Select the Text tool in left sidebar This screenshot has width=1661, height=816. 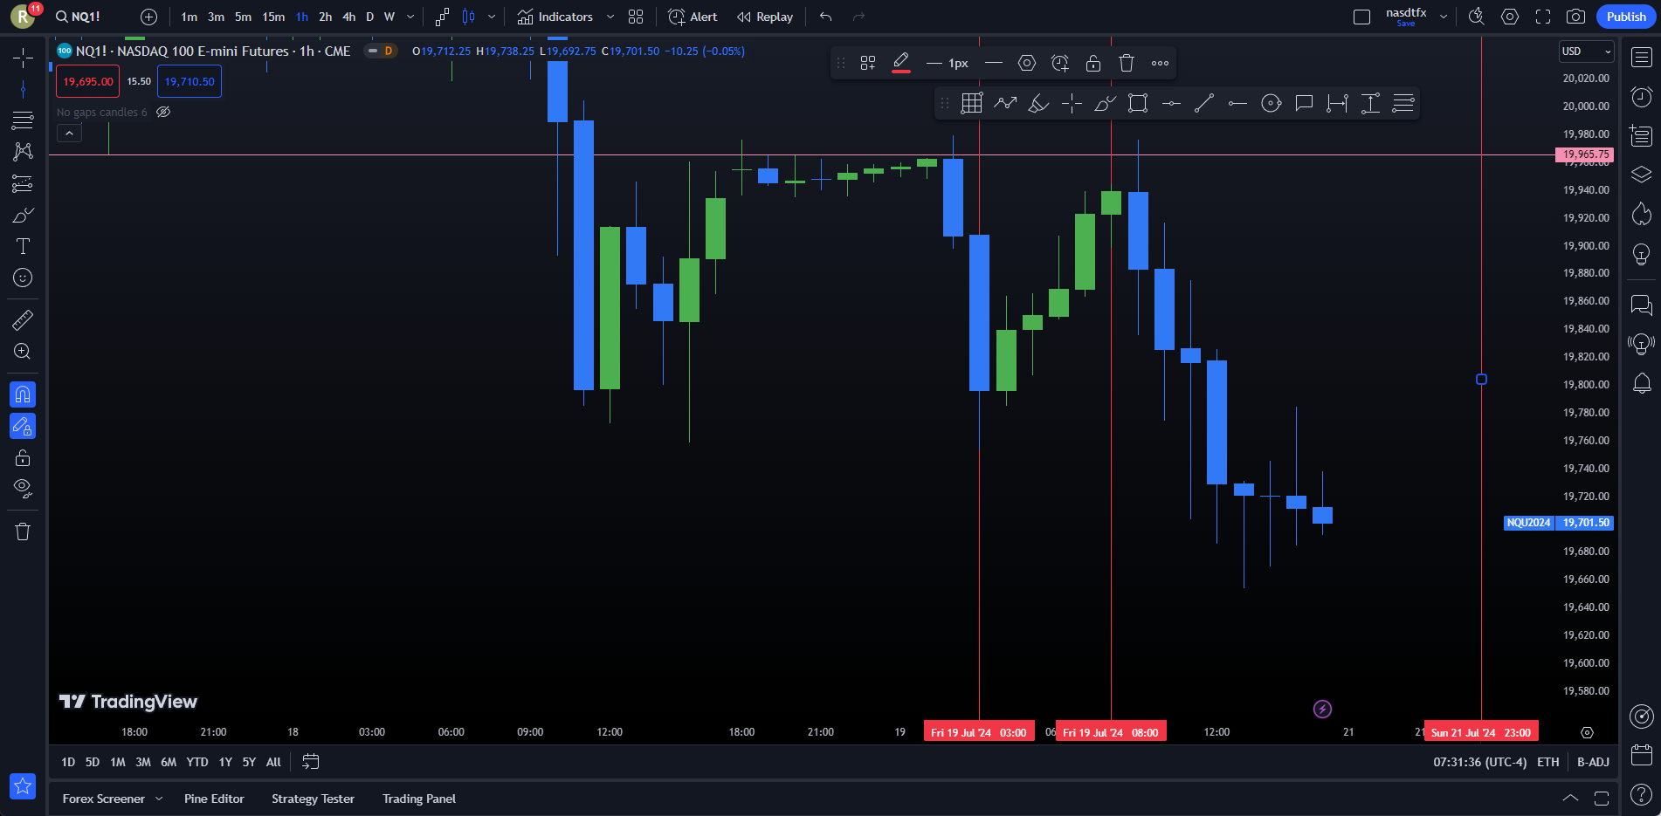coord(23,246)
